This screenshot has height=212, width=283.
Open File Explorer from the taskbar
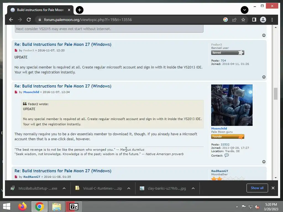coord(56,206)
